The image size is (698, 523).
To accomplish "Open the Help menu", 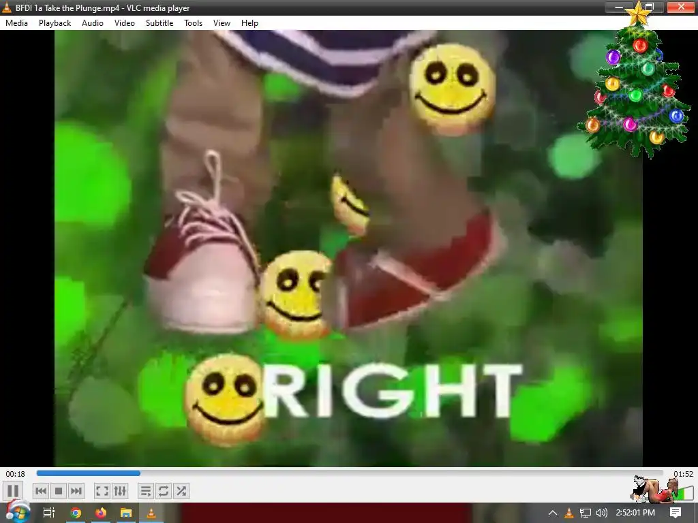I will [249, 23].
